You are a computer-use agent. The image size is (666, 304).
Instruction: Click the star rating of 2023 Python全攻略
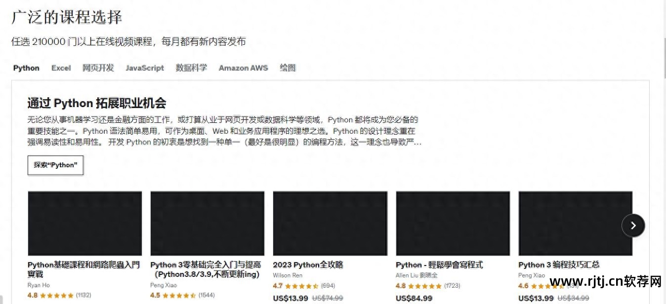click(301, 286)
